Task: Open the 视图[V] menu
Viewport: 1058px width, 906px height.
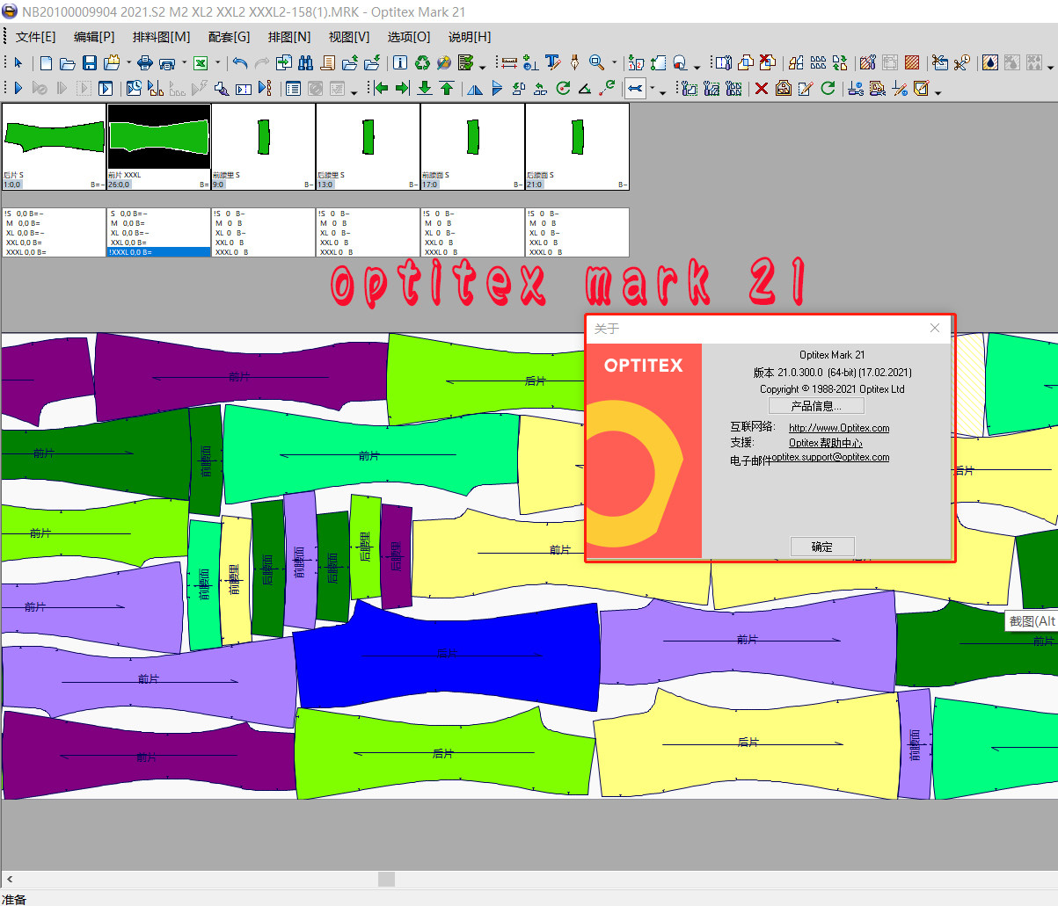Action: (347, 36)
